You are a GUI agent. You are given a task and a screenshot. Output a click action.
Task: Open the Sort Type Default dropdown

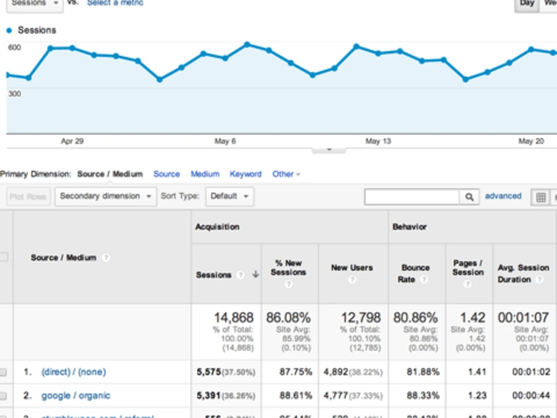tap(229, 197)
